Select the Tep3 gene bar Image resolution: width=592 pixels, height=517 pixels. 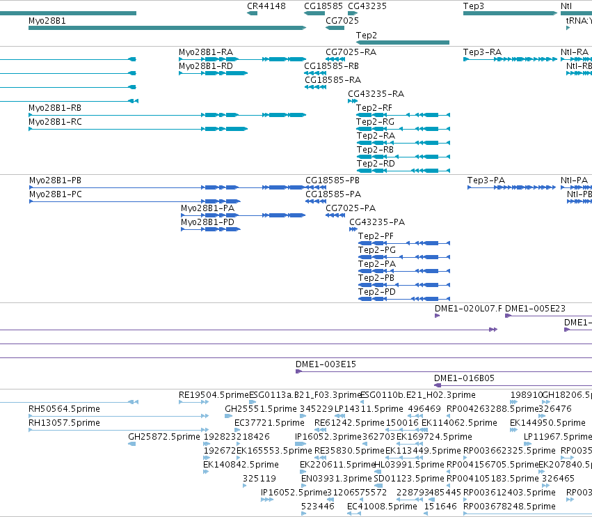click(510, 13)
